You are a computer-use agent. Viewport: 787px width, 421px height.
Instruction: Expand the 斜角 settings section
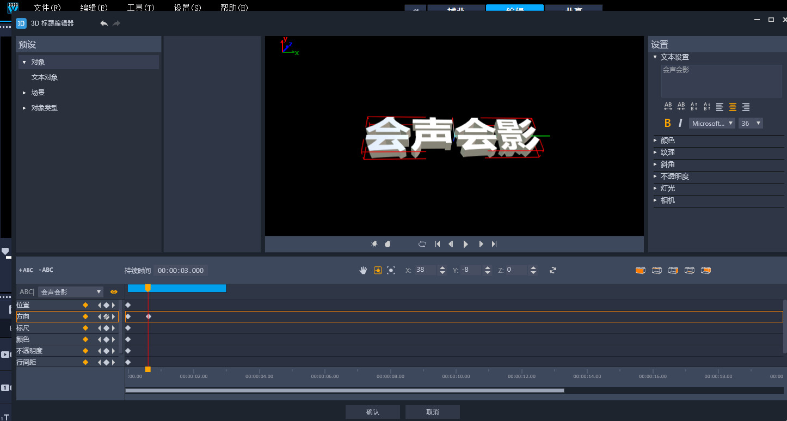655,164
